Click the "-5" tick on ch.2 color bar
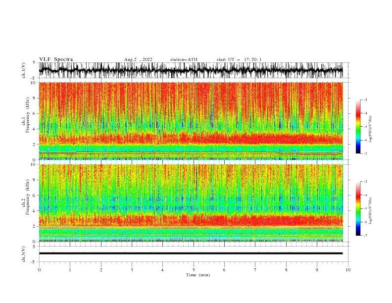The image size is (392, 303). 365,208
